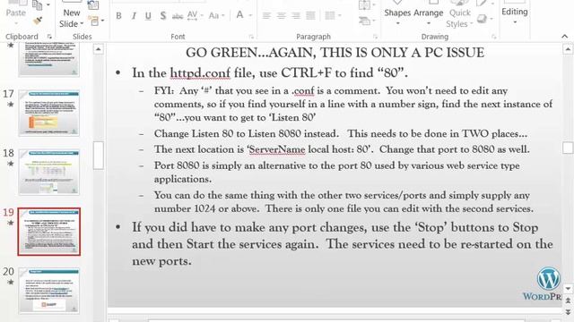Screen dimensions: 574x322
Task: Click the 'If you did have to make' bullet
Action: pyautogui.click(x=343, y=244)
